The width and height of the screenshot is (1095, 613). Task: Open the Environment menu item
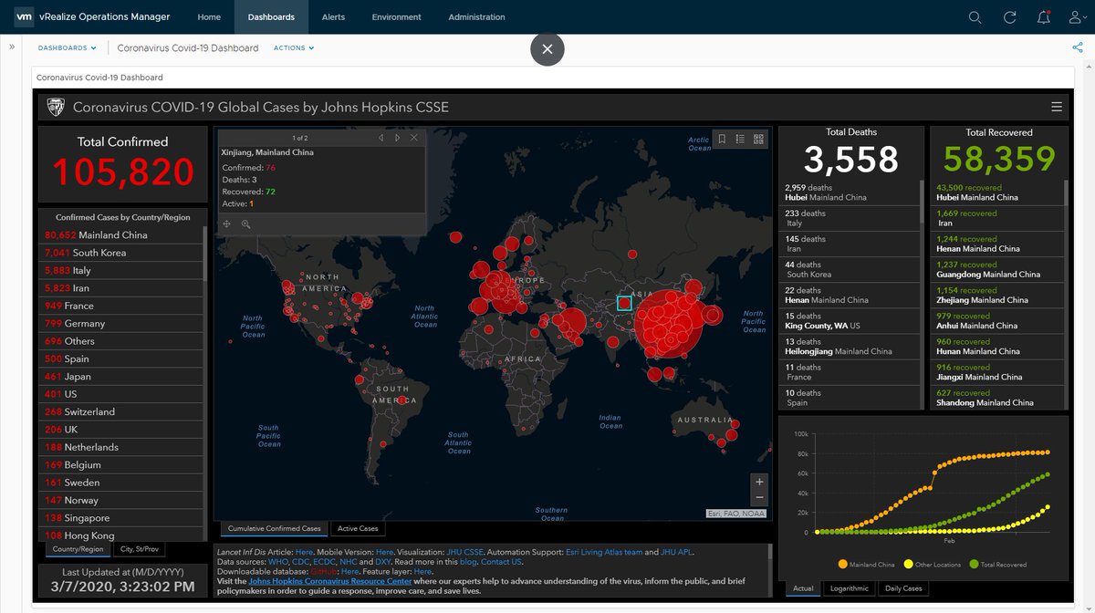397,17
